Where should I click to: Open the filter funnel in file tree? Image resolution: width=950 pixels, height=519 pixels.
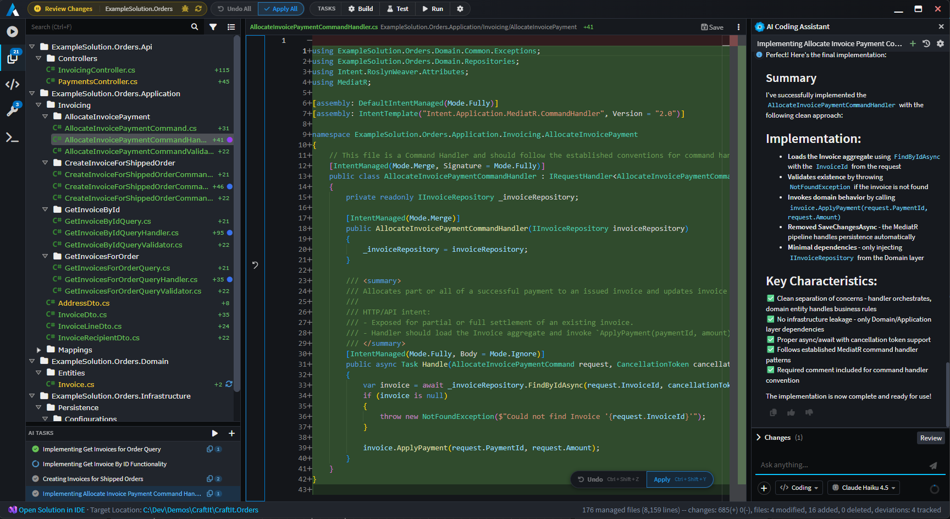point(213,26)
